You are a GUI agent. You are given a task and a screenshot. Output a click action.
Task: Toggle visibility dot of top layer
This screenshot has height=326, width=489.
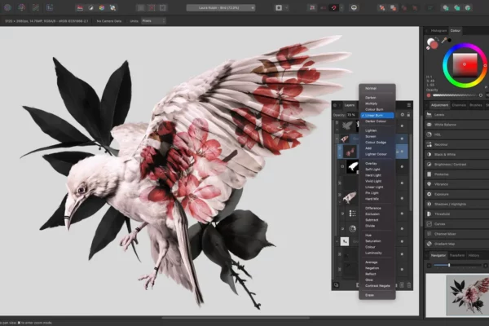pos(402,126)
